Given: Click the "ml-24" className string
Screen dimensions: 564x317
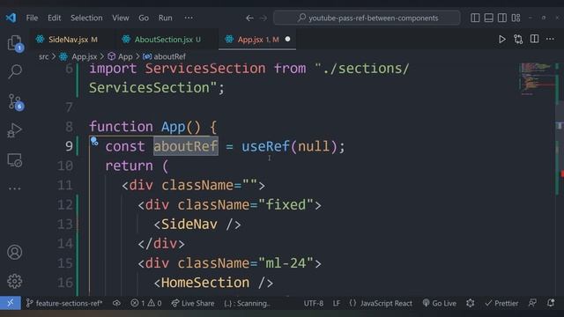Looking at the screenshot, I should click(x=286, y=263).
